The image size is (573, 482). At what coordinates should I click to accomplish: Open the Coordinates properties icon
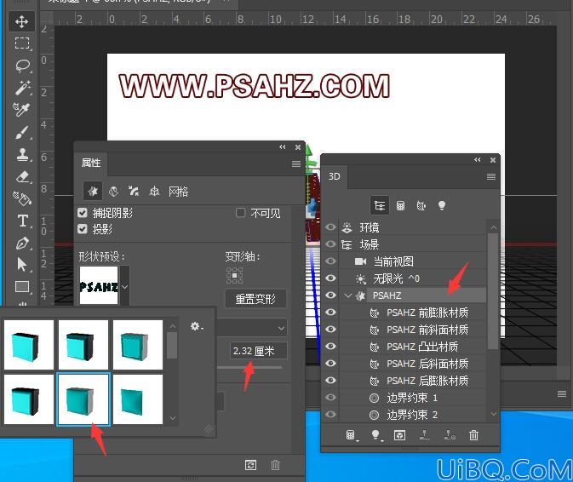click(x=155, y=191)
